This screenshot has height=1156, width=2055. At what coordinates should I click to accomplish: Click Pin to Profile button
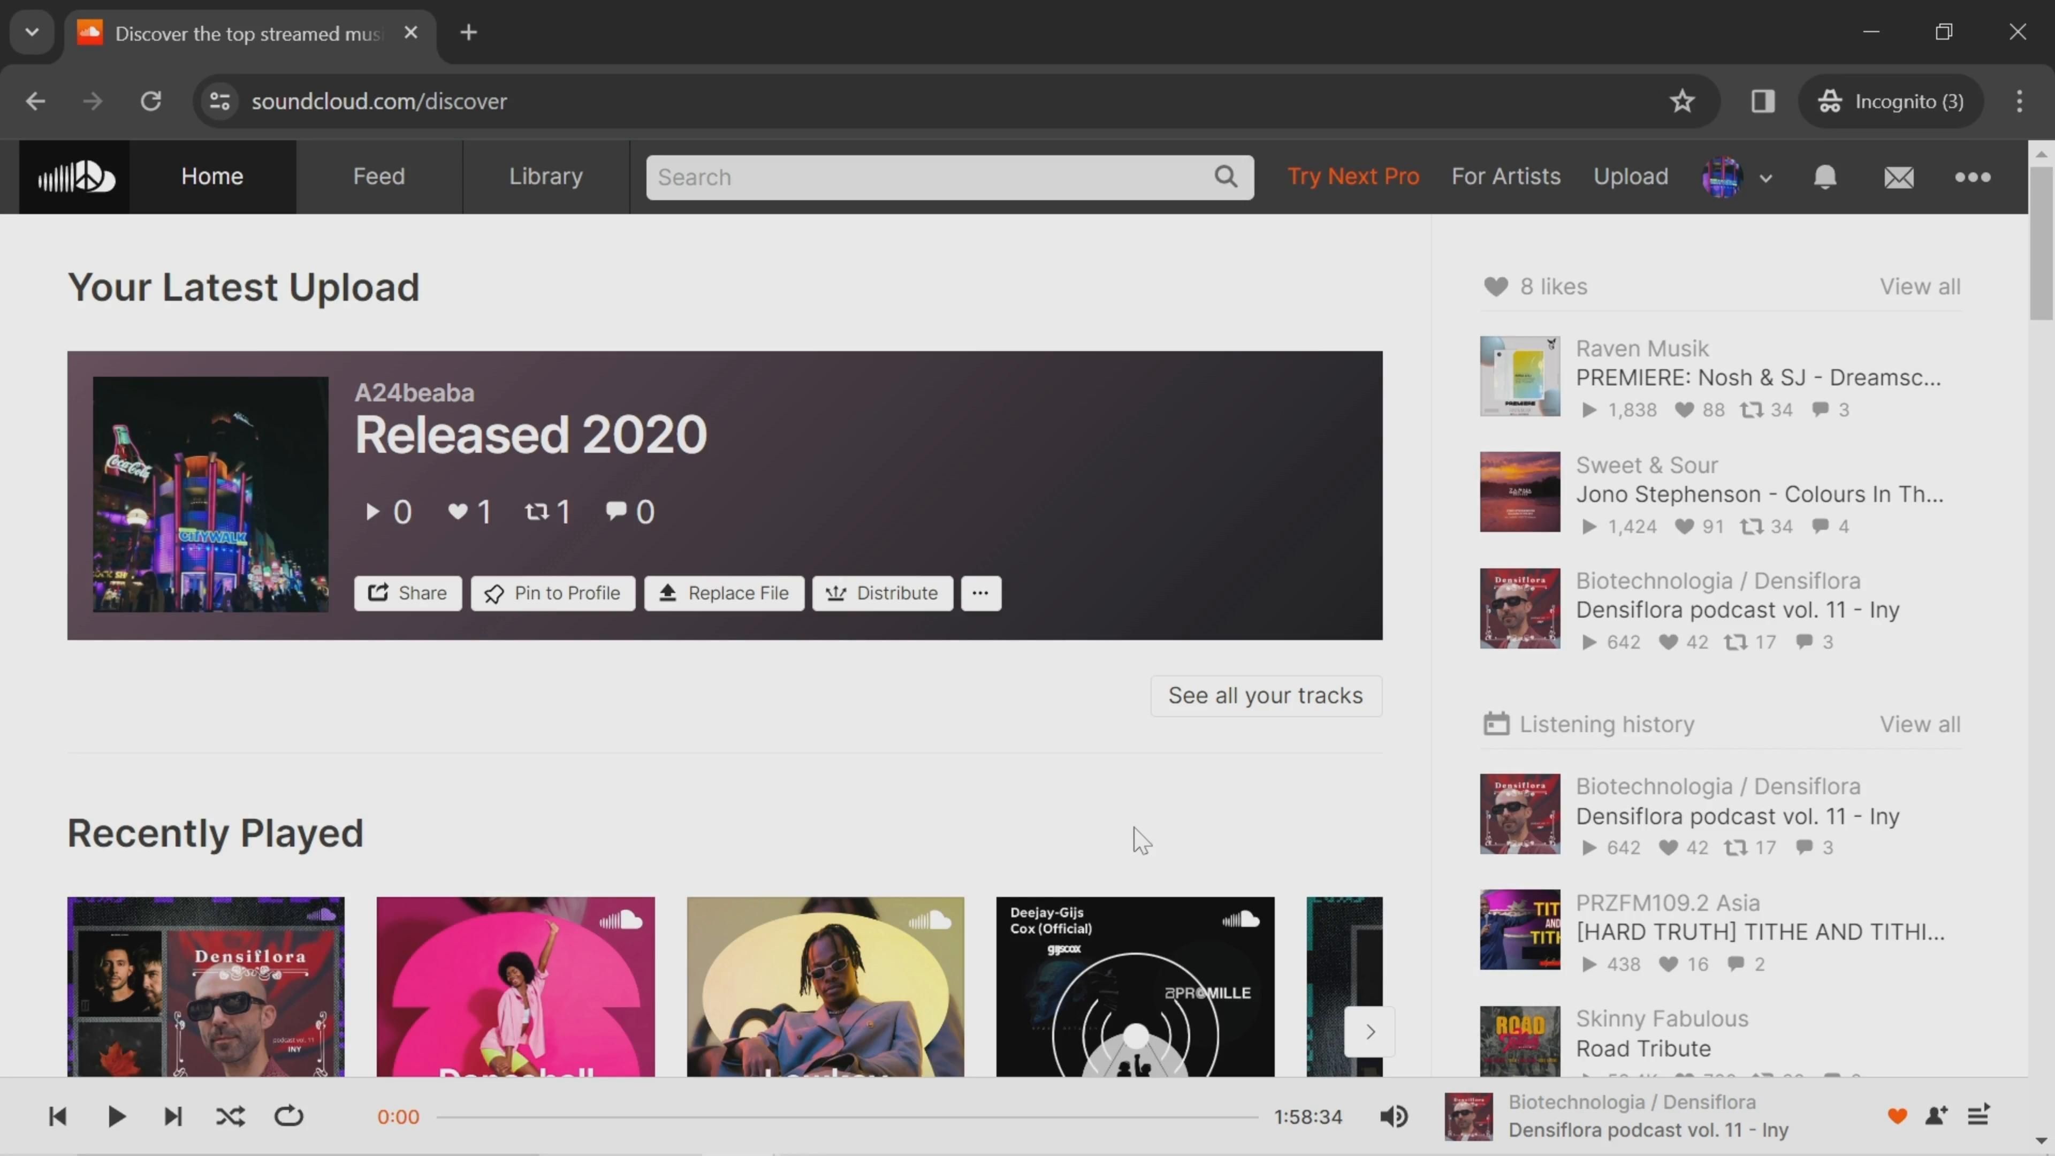tap(552, 593)
